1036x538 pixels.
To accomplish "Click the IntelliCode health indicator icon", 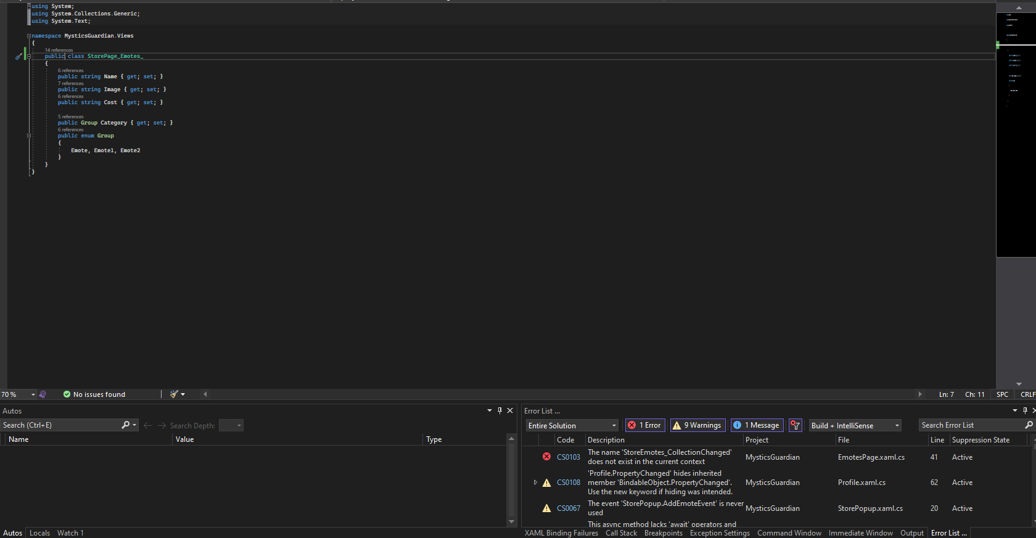I will point(43,394).
